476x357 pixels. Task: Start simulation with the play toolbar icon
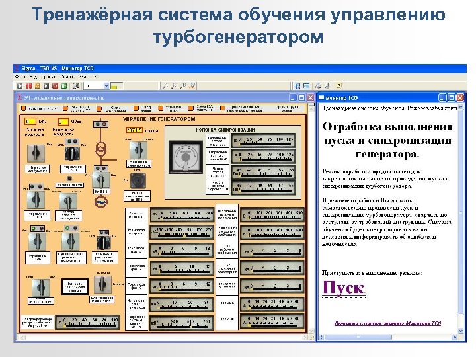pos(20,86)
